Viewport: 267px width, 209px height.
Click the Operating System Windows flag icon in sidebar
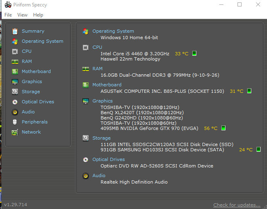click(15, 41)
